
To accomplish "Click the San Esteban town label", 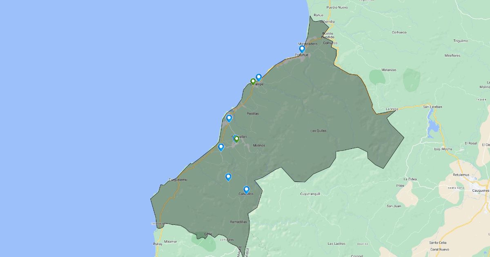I will coord(432,107).
